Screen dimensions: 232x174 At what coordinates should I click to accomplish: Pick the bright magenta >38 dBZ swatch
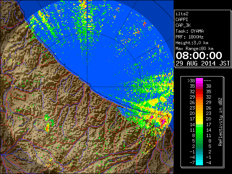coord(199,81)
